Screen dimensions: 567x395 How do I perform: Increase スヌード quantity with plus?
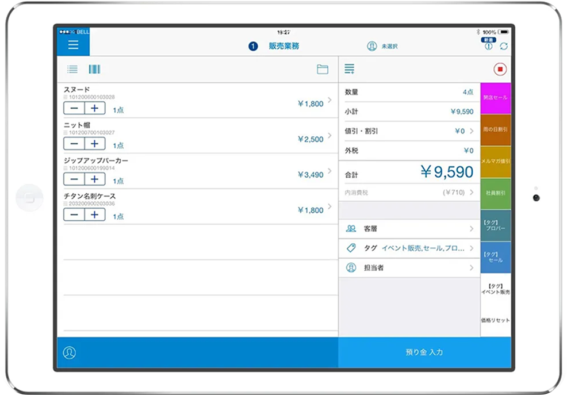(95, 108)
